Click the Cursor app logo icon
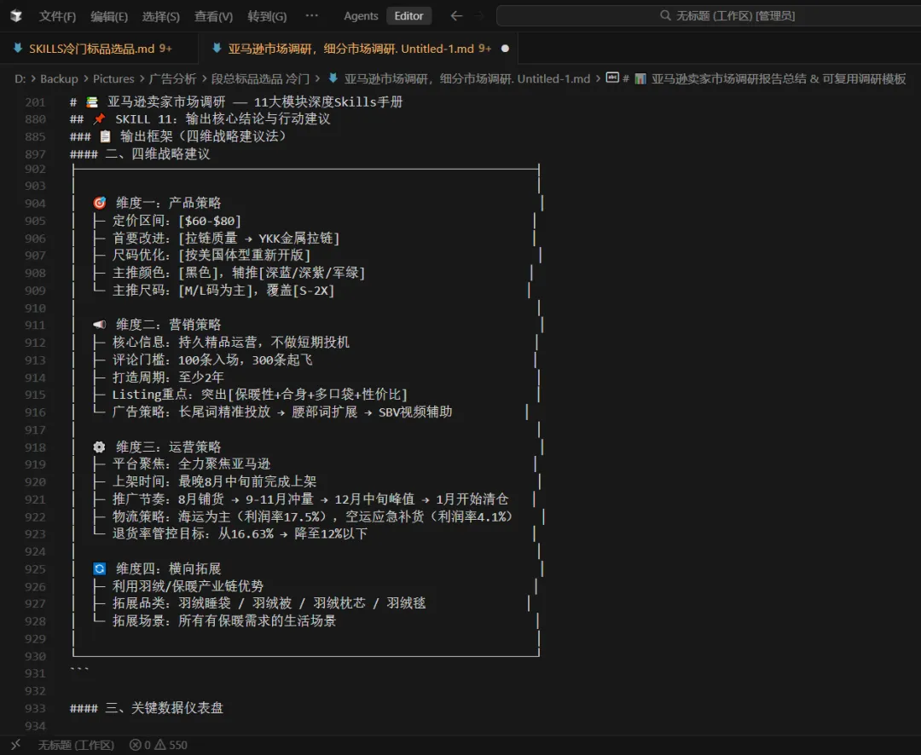Viewport: 921px width, 755px height. [x=16, y=16]
